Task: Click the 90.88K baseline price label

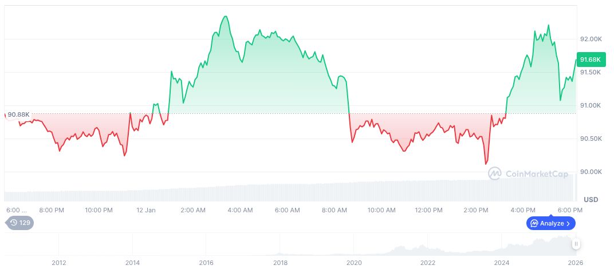Action: [x=19, y=114]
